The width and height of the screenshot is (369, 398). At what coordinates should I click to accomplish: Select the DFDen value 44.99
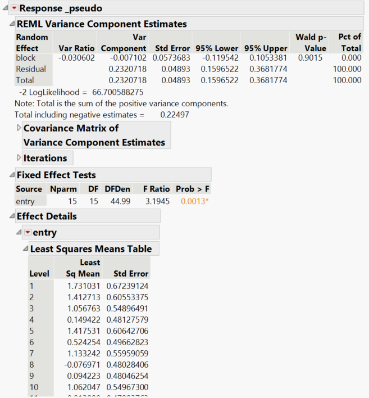tap(116, 201)
